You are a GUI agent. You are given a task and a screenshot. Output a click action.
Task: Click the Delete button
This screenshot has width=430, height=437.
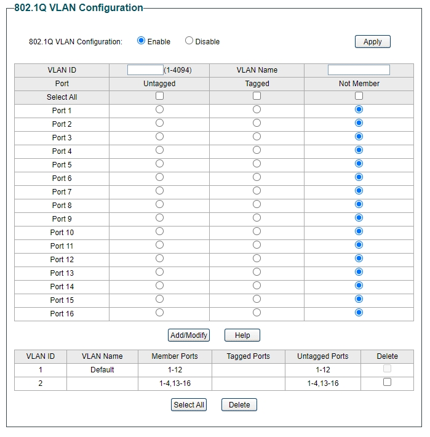click(x=239, y=405)
